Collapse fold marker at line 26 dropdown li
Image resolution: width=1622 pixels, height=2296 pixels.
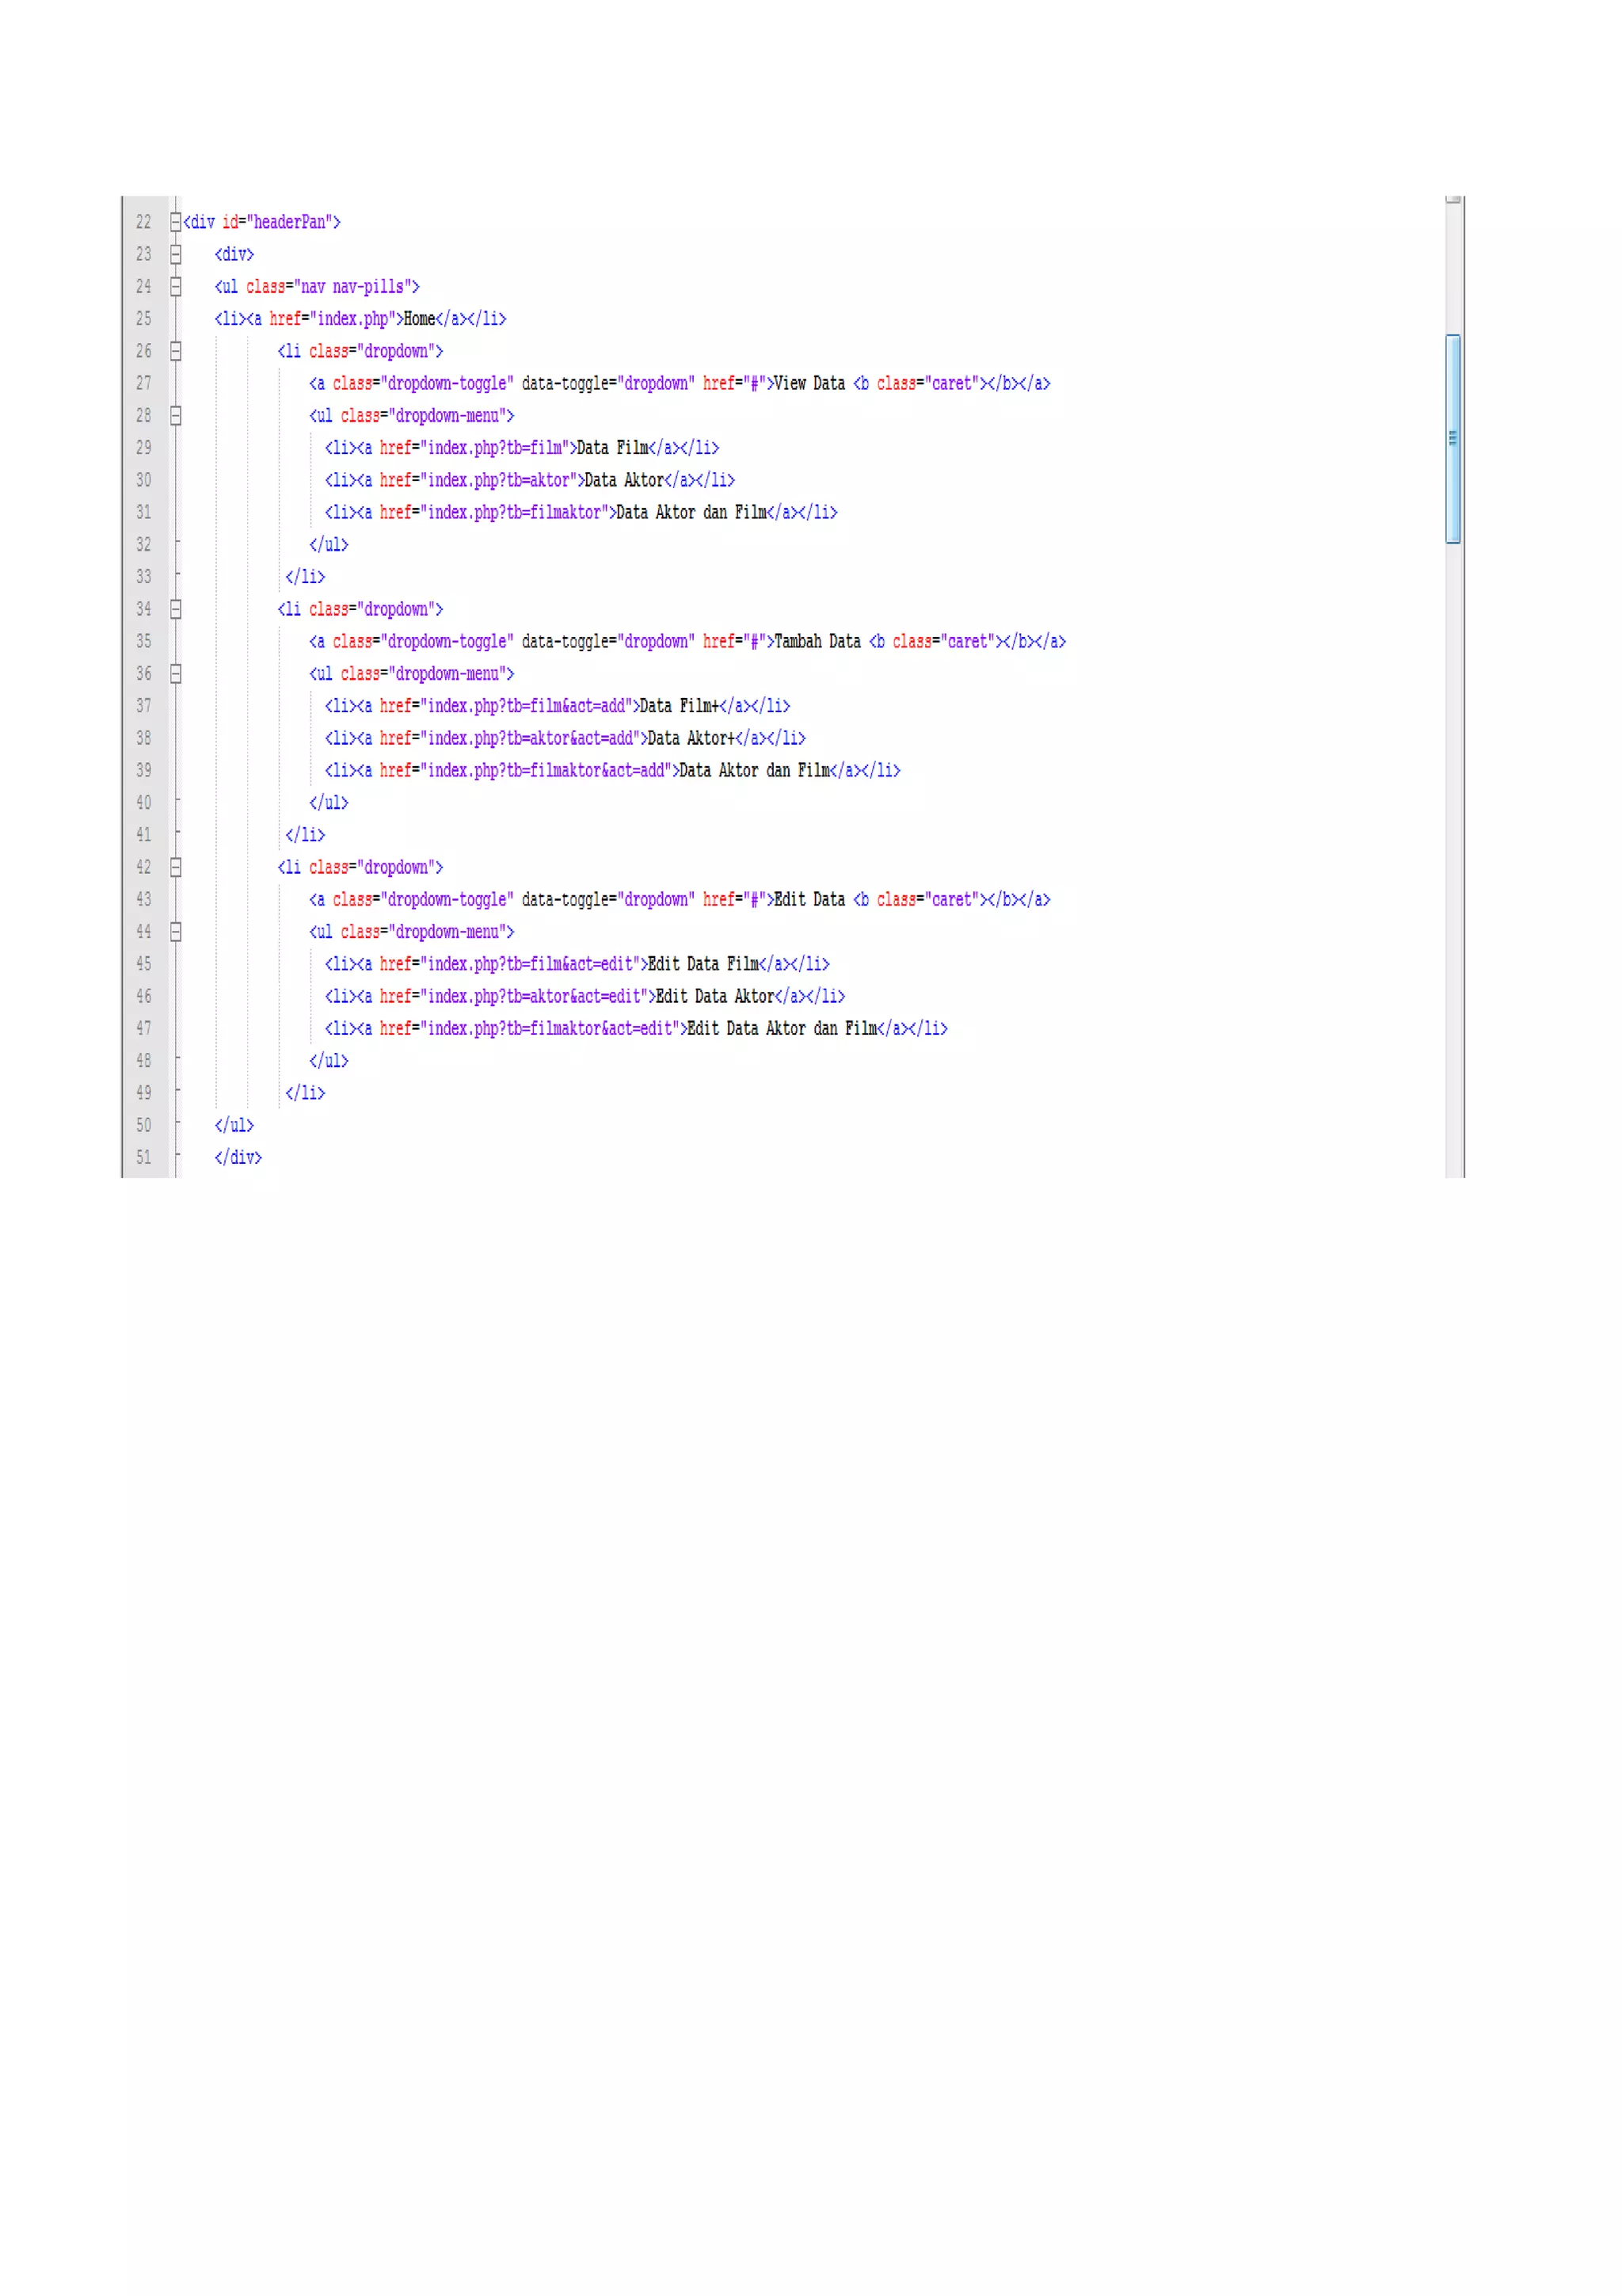click(x=175, y=351)
